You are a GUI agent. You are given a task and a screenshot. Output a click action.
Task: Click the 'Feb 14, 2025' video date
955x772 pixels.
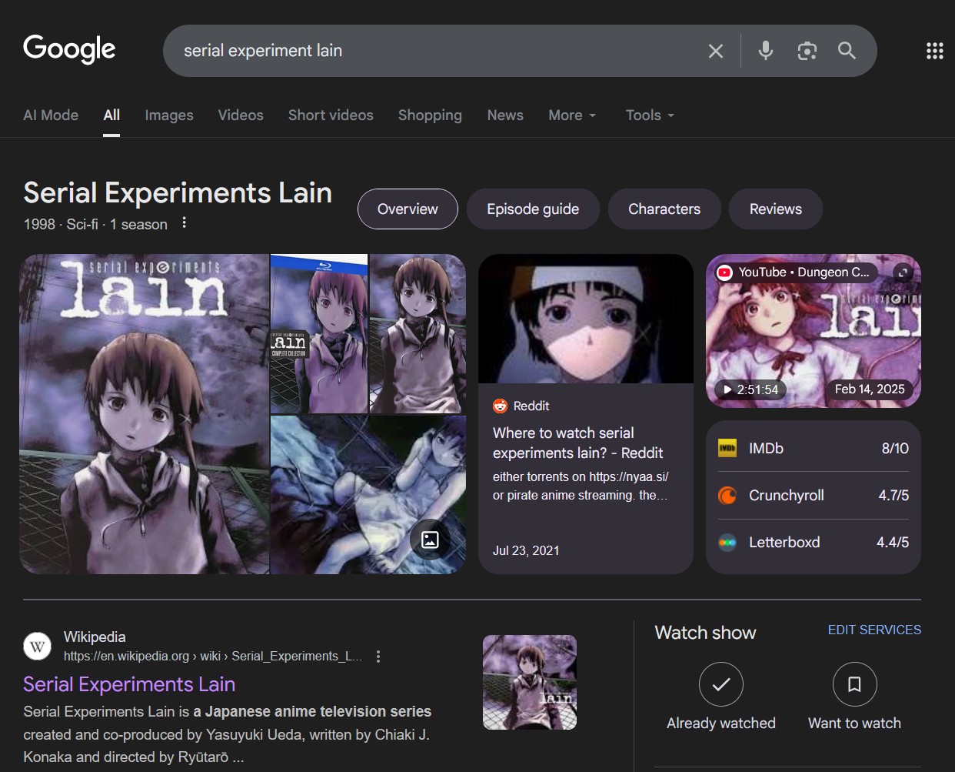pos(870,389)
